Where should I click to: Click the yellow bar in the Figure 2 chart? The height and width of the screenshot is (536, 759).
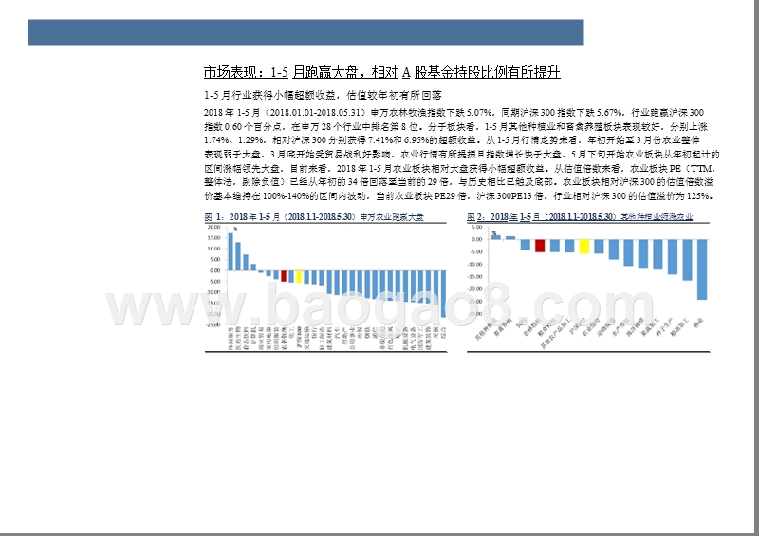[x=584, y=246]
